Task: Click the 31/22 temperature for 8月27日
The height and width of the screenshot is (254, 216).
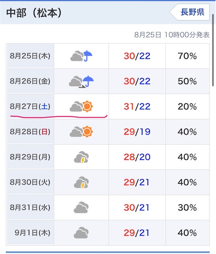Action: 137,107
